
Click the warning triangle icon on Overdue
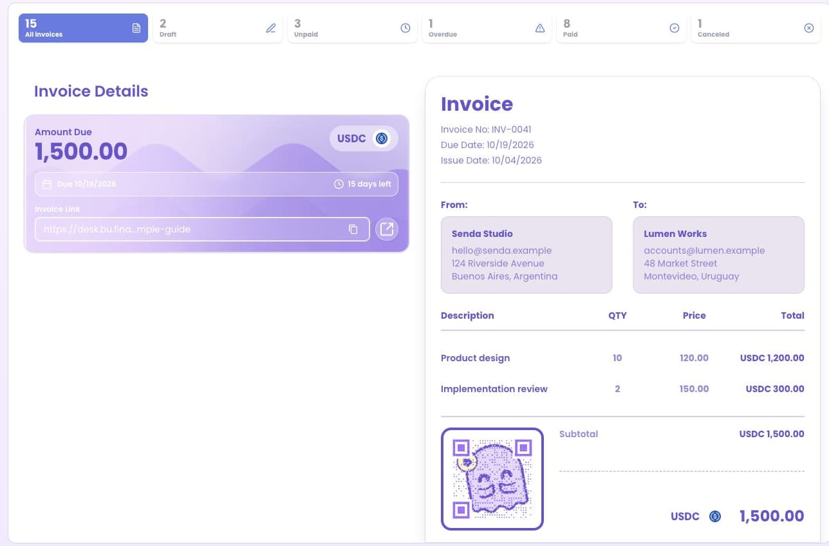point(540,28)
